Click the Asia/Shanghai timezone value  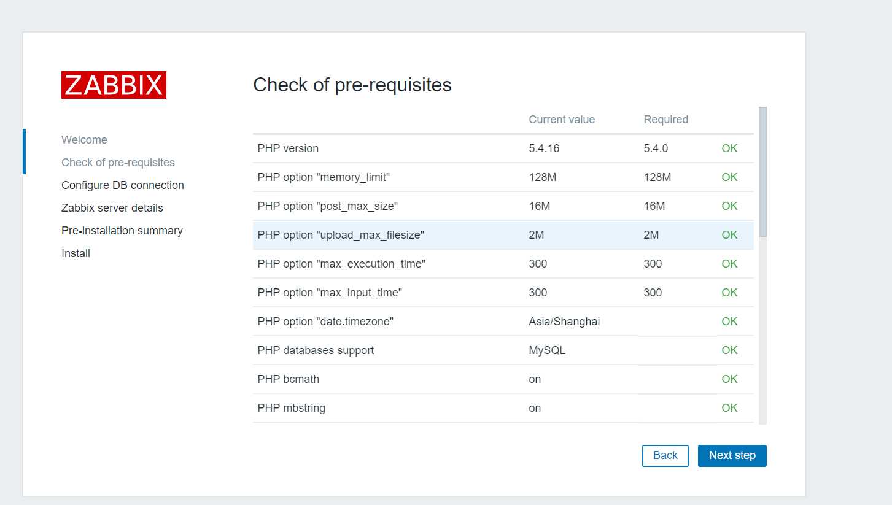pyautogui.click(x=564, y=322)
